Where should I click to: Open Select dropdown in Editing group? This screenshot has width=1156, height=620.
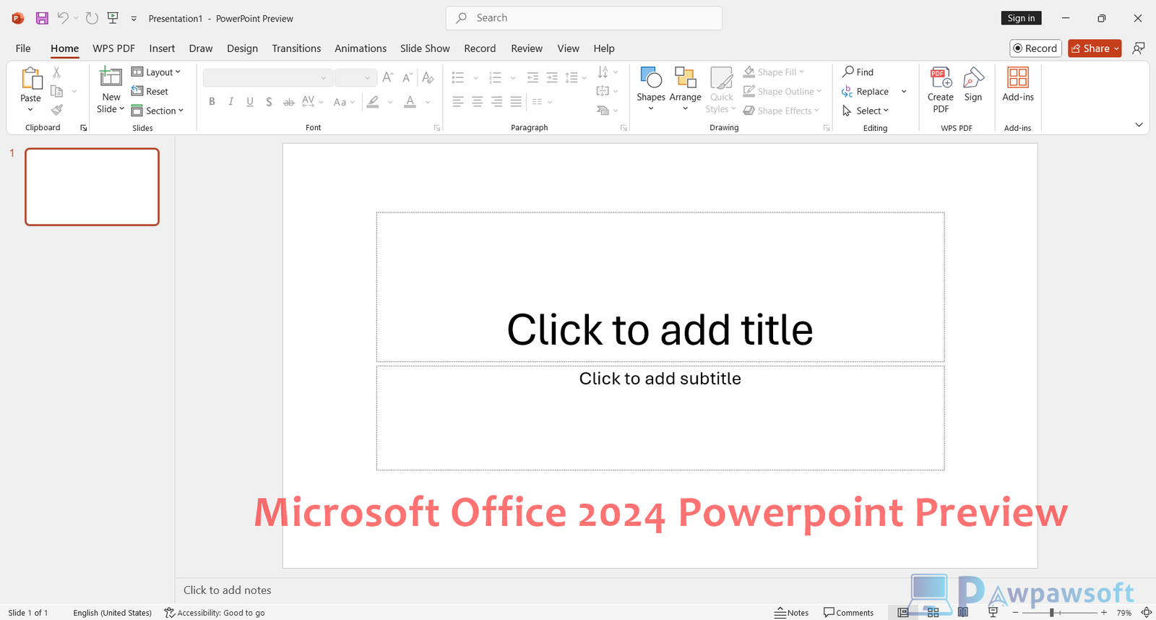(866, 111)
